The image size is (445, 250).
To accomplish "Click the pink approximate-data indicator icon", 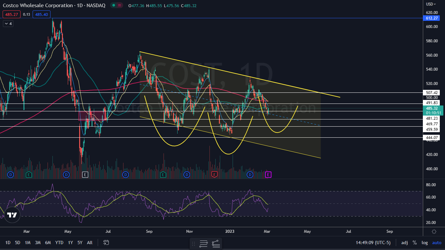I will [119, 6].
